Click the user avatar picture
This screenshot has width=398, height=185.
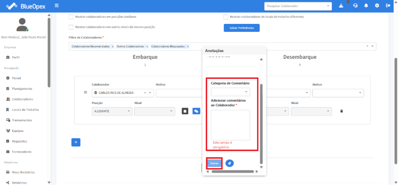tap(23, 25)
